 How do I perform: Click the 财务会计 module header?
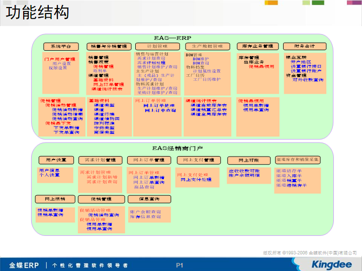(x=305, y=46)
